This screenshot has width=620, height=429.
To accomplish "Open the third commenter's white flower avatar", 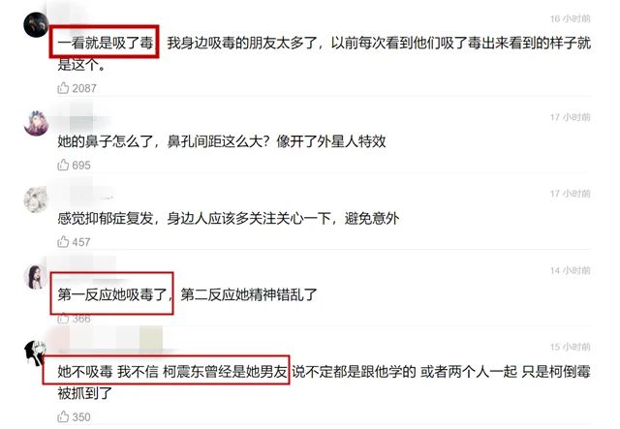I will coord(36,199).
